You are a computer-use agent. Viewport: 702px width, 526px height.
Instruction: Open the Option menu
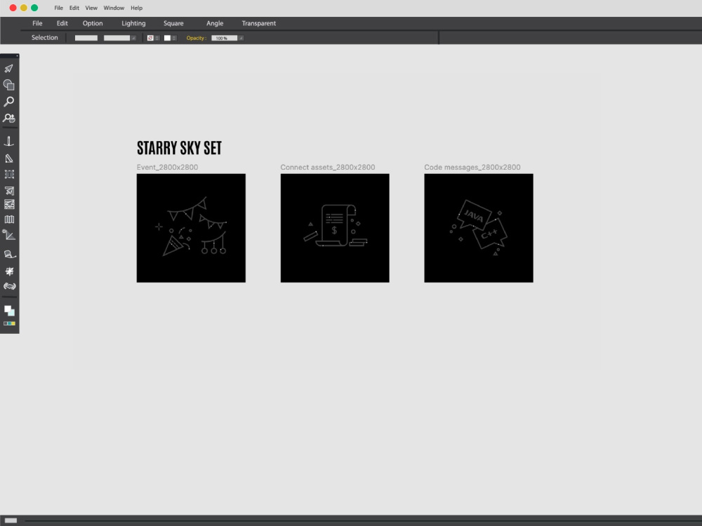(93, 23)
